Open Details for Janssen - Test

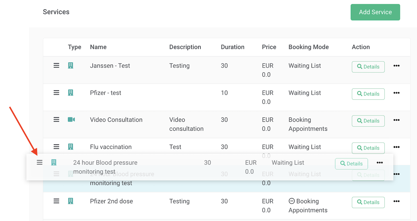[368, 67]
